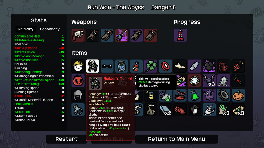Select the Builder's Turret item
The image size is (264, 148).
92,66
